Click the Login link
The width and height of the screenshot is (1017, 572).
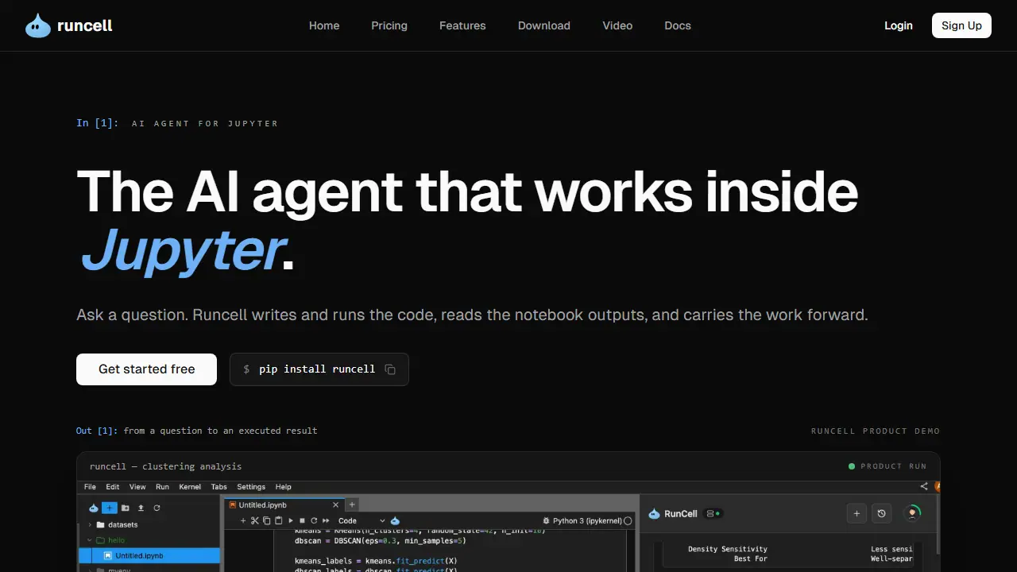click(x=899, y=25)
